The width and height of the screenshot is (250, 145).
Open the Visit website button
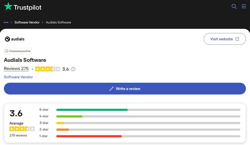point(225,39)
